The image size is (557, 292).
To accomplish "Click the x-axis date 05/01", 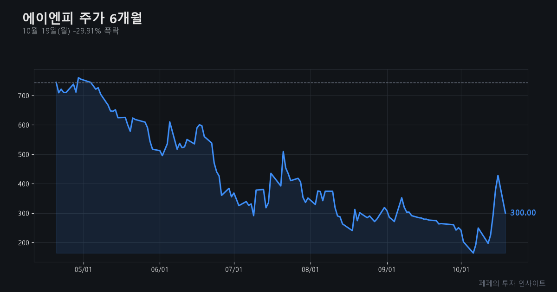I will 84,270.
